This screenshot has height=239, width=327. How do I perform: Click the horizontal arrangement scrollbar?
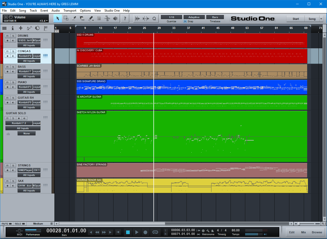[x=112, y=224]
